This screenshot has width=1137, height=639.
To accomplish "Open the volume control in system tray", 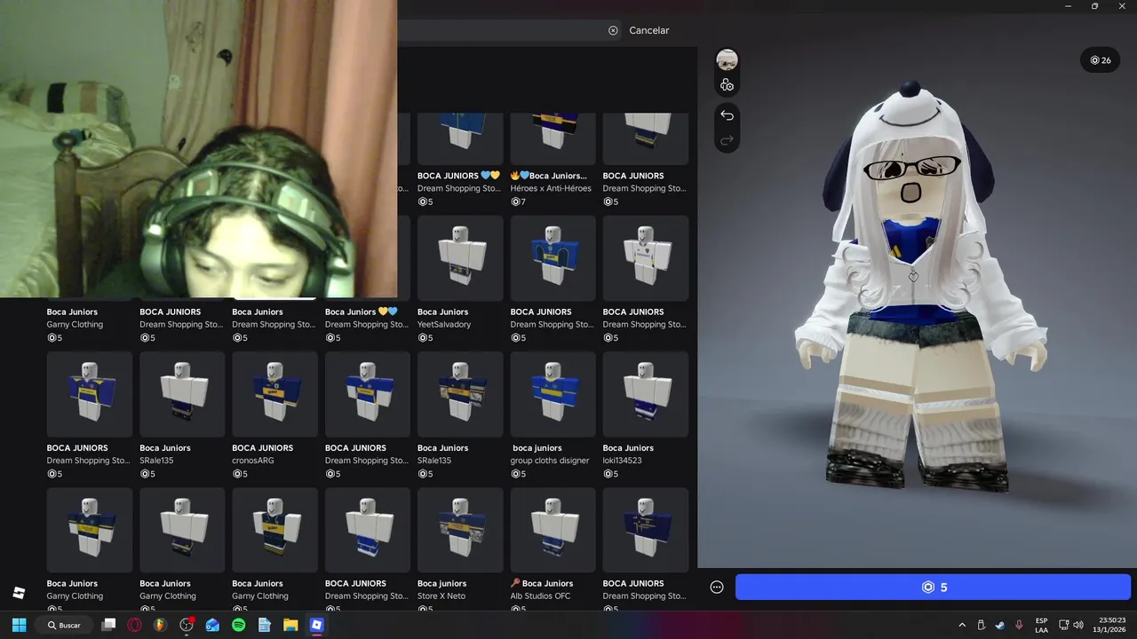I will (1078, 625).
